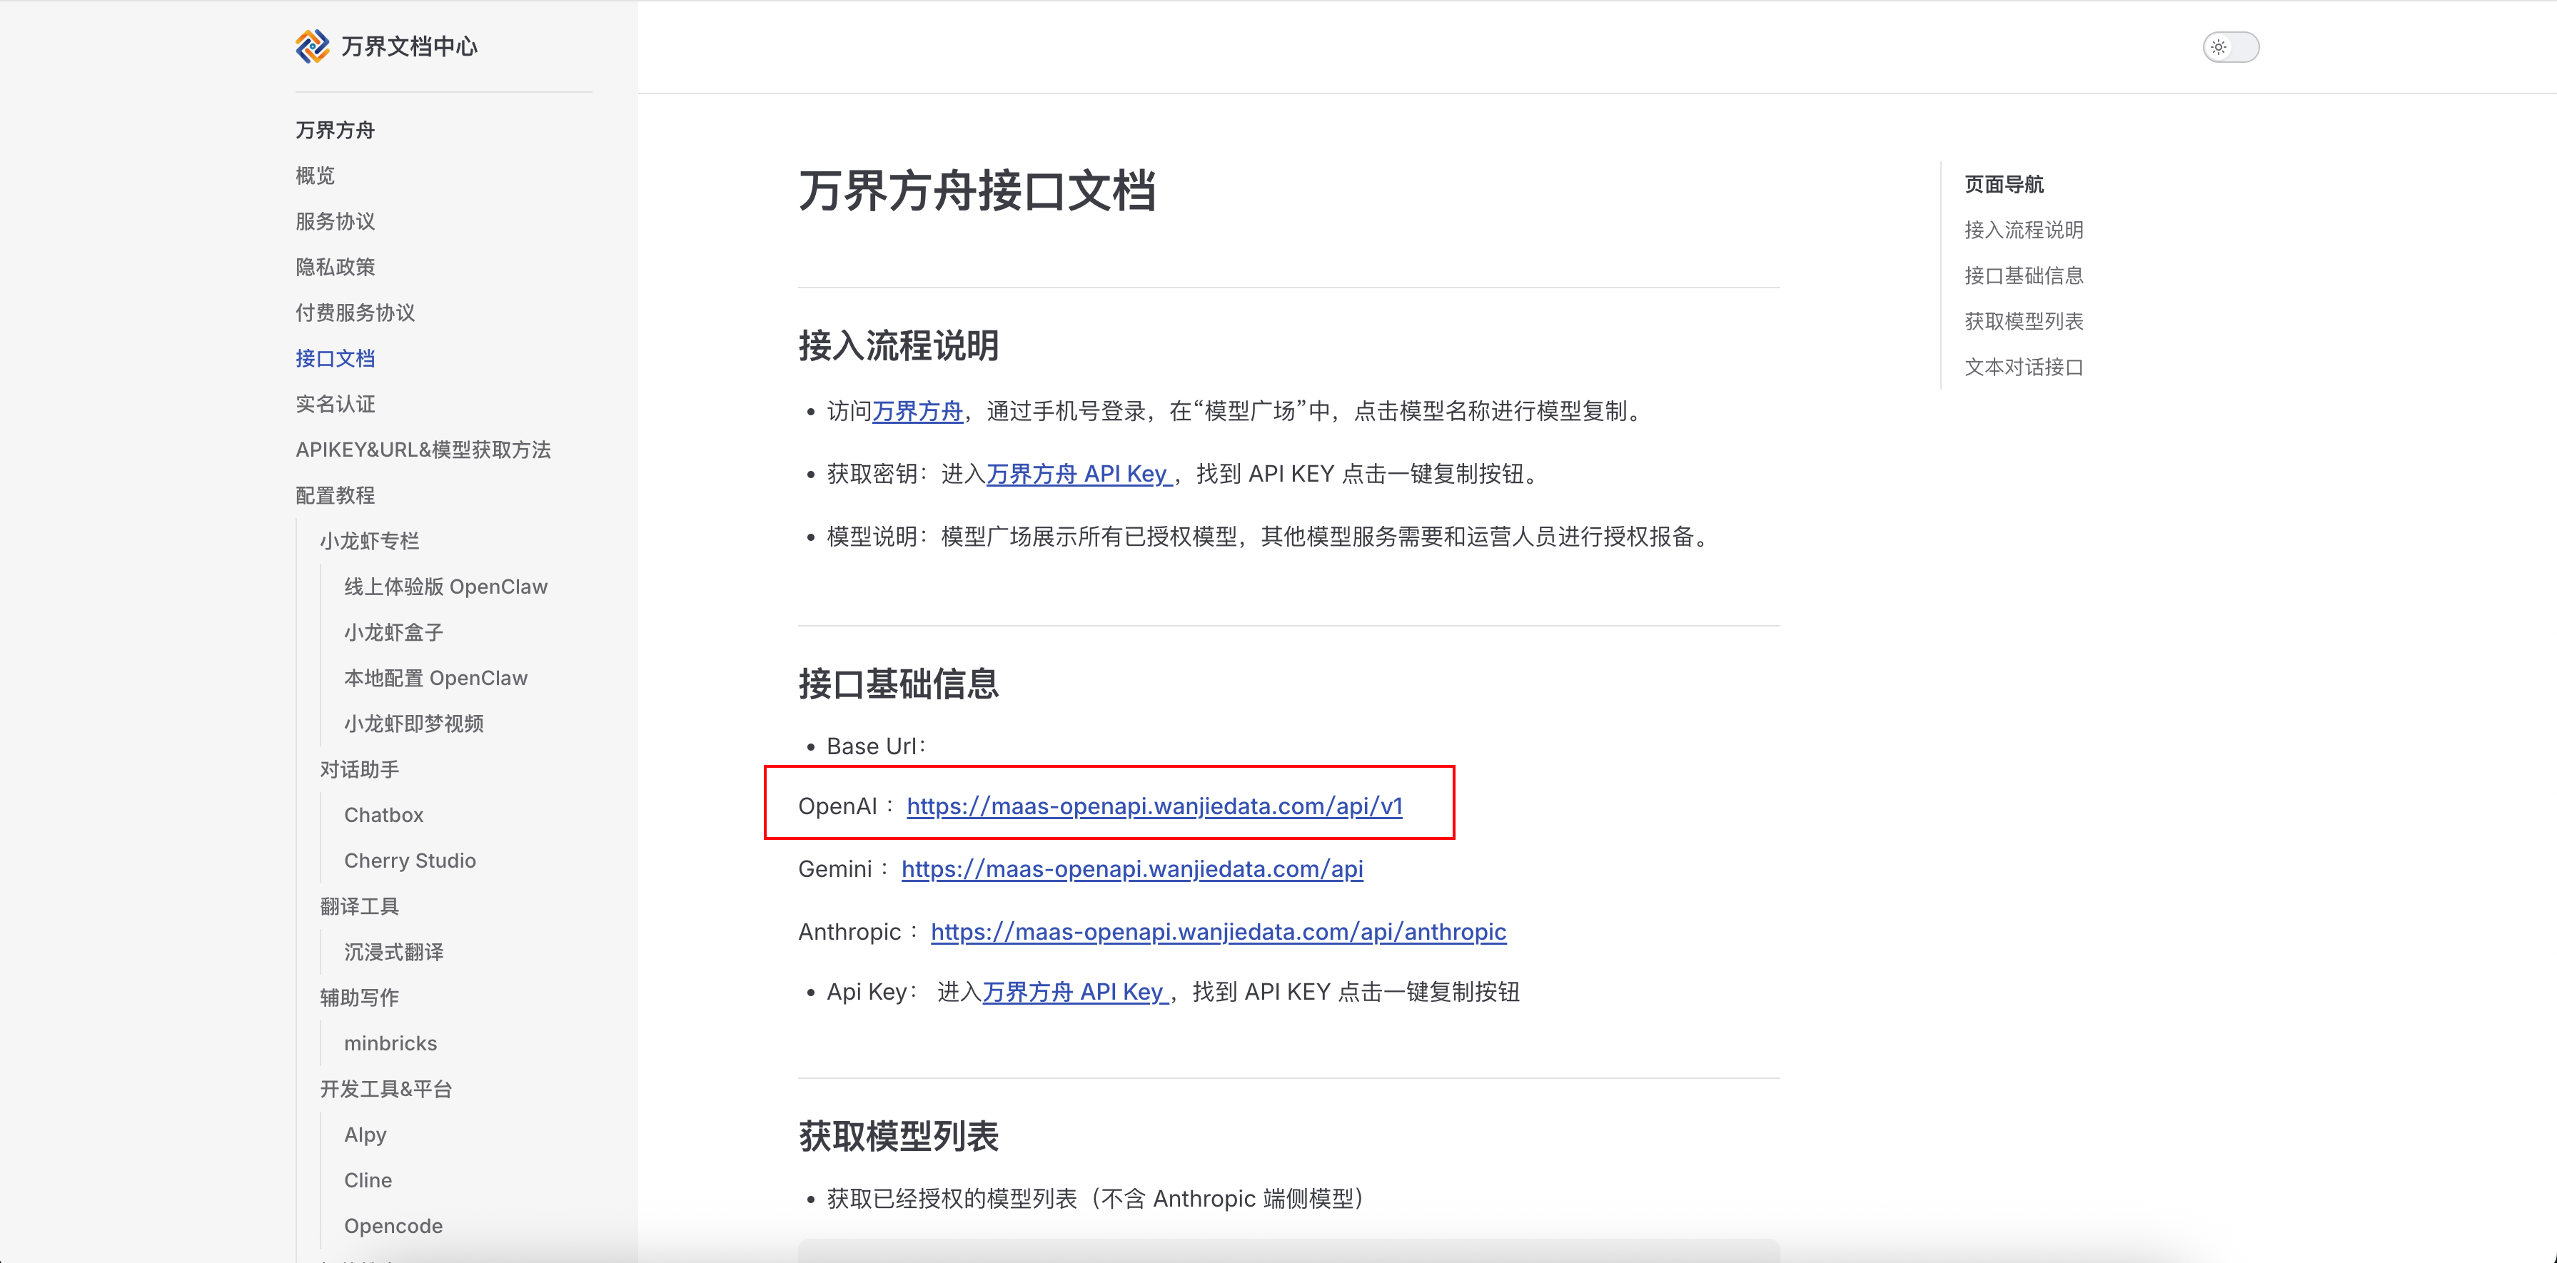
Task: Click 模型说明 bullet paragraph
Action: tap(1271, 536)
